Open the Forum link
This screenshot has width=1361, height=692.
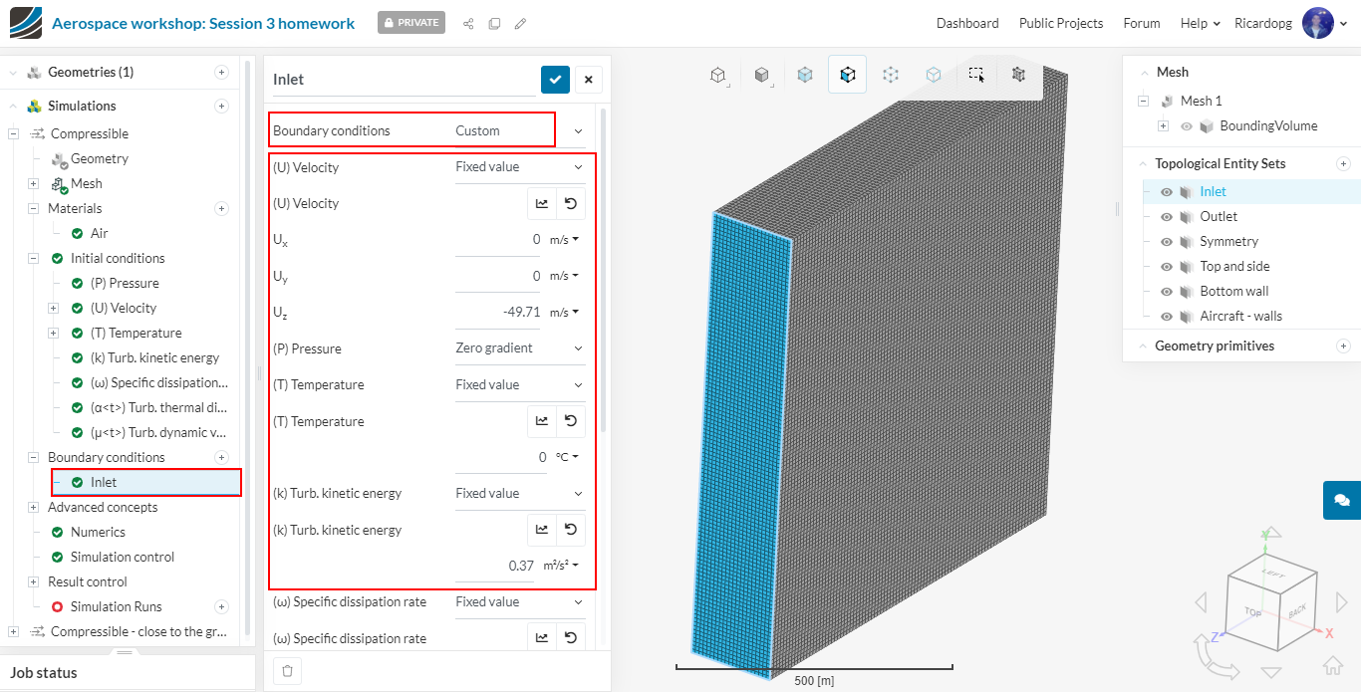point(1142,23)
